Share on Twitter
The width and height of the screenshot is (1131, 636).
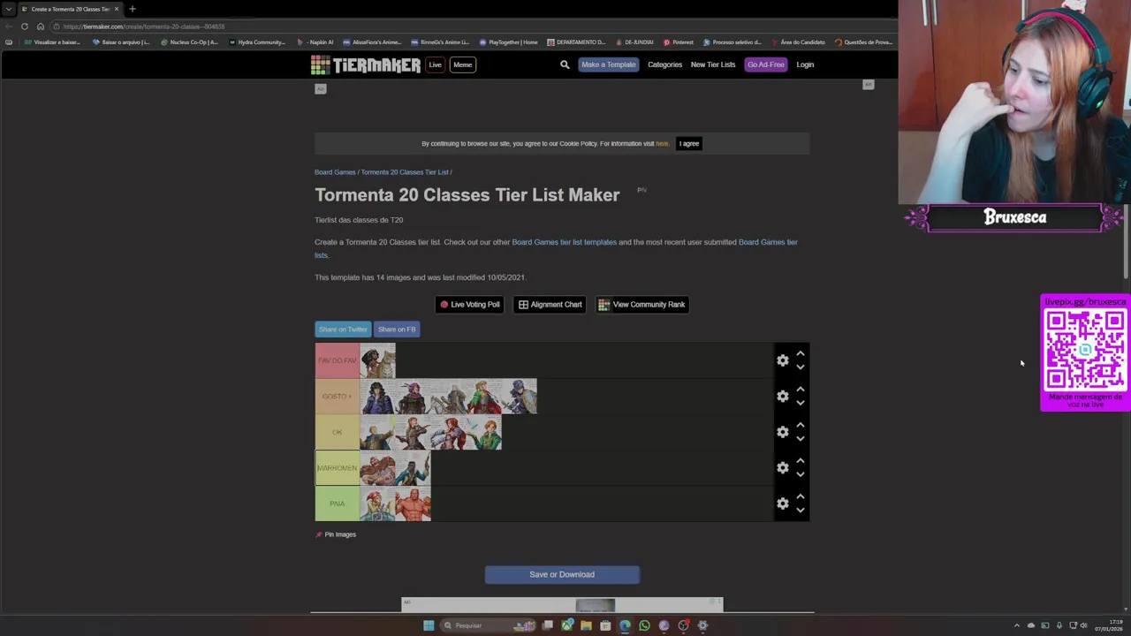(x=343, y=329)
